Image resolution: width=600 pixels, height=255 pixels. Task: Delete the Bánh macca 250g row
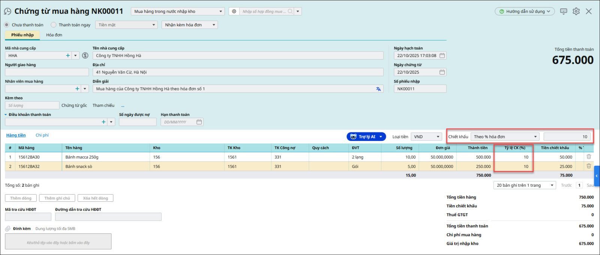pyautogui.click(x=588, y=157)
